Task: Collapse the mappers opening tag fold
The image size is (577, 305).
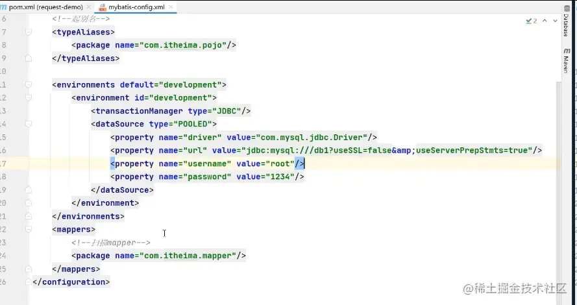Action: click(x=29, y=229)
